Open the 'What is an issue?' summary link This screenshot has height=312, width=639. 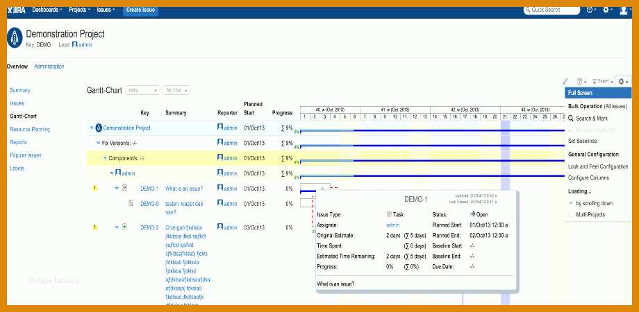(x=184, y=189)
